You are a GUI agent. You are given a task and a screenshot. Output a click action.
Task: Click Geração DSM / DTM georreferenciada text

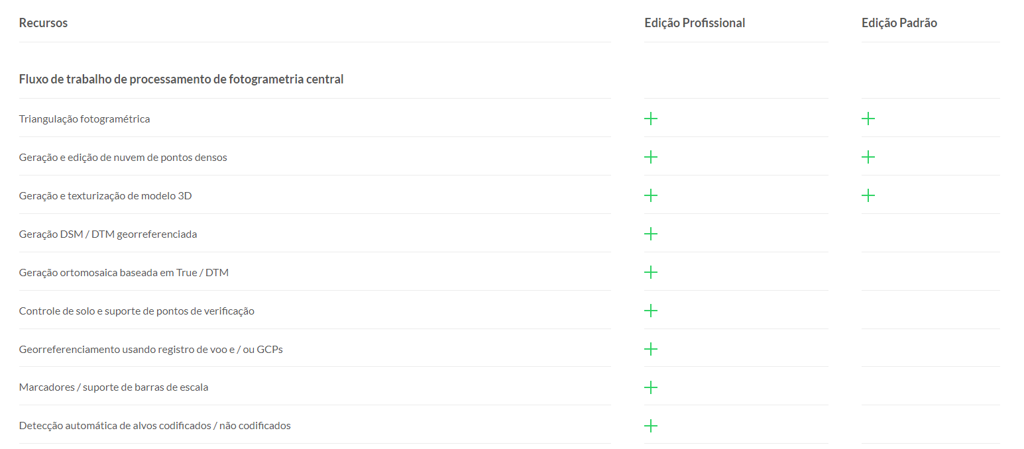pos(108,234)
